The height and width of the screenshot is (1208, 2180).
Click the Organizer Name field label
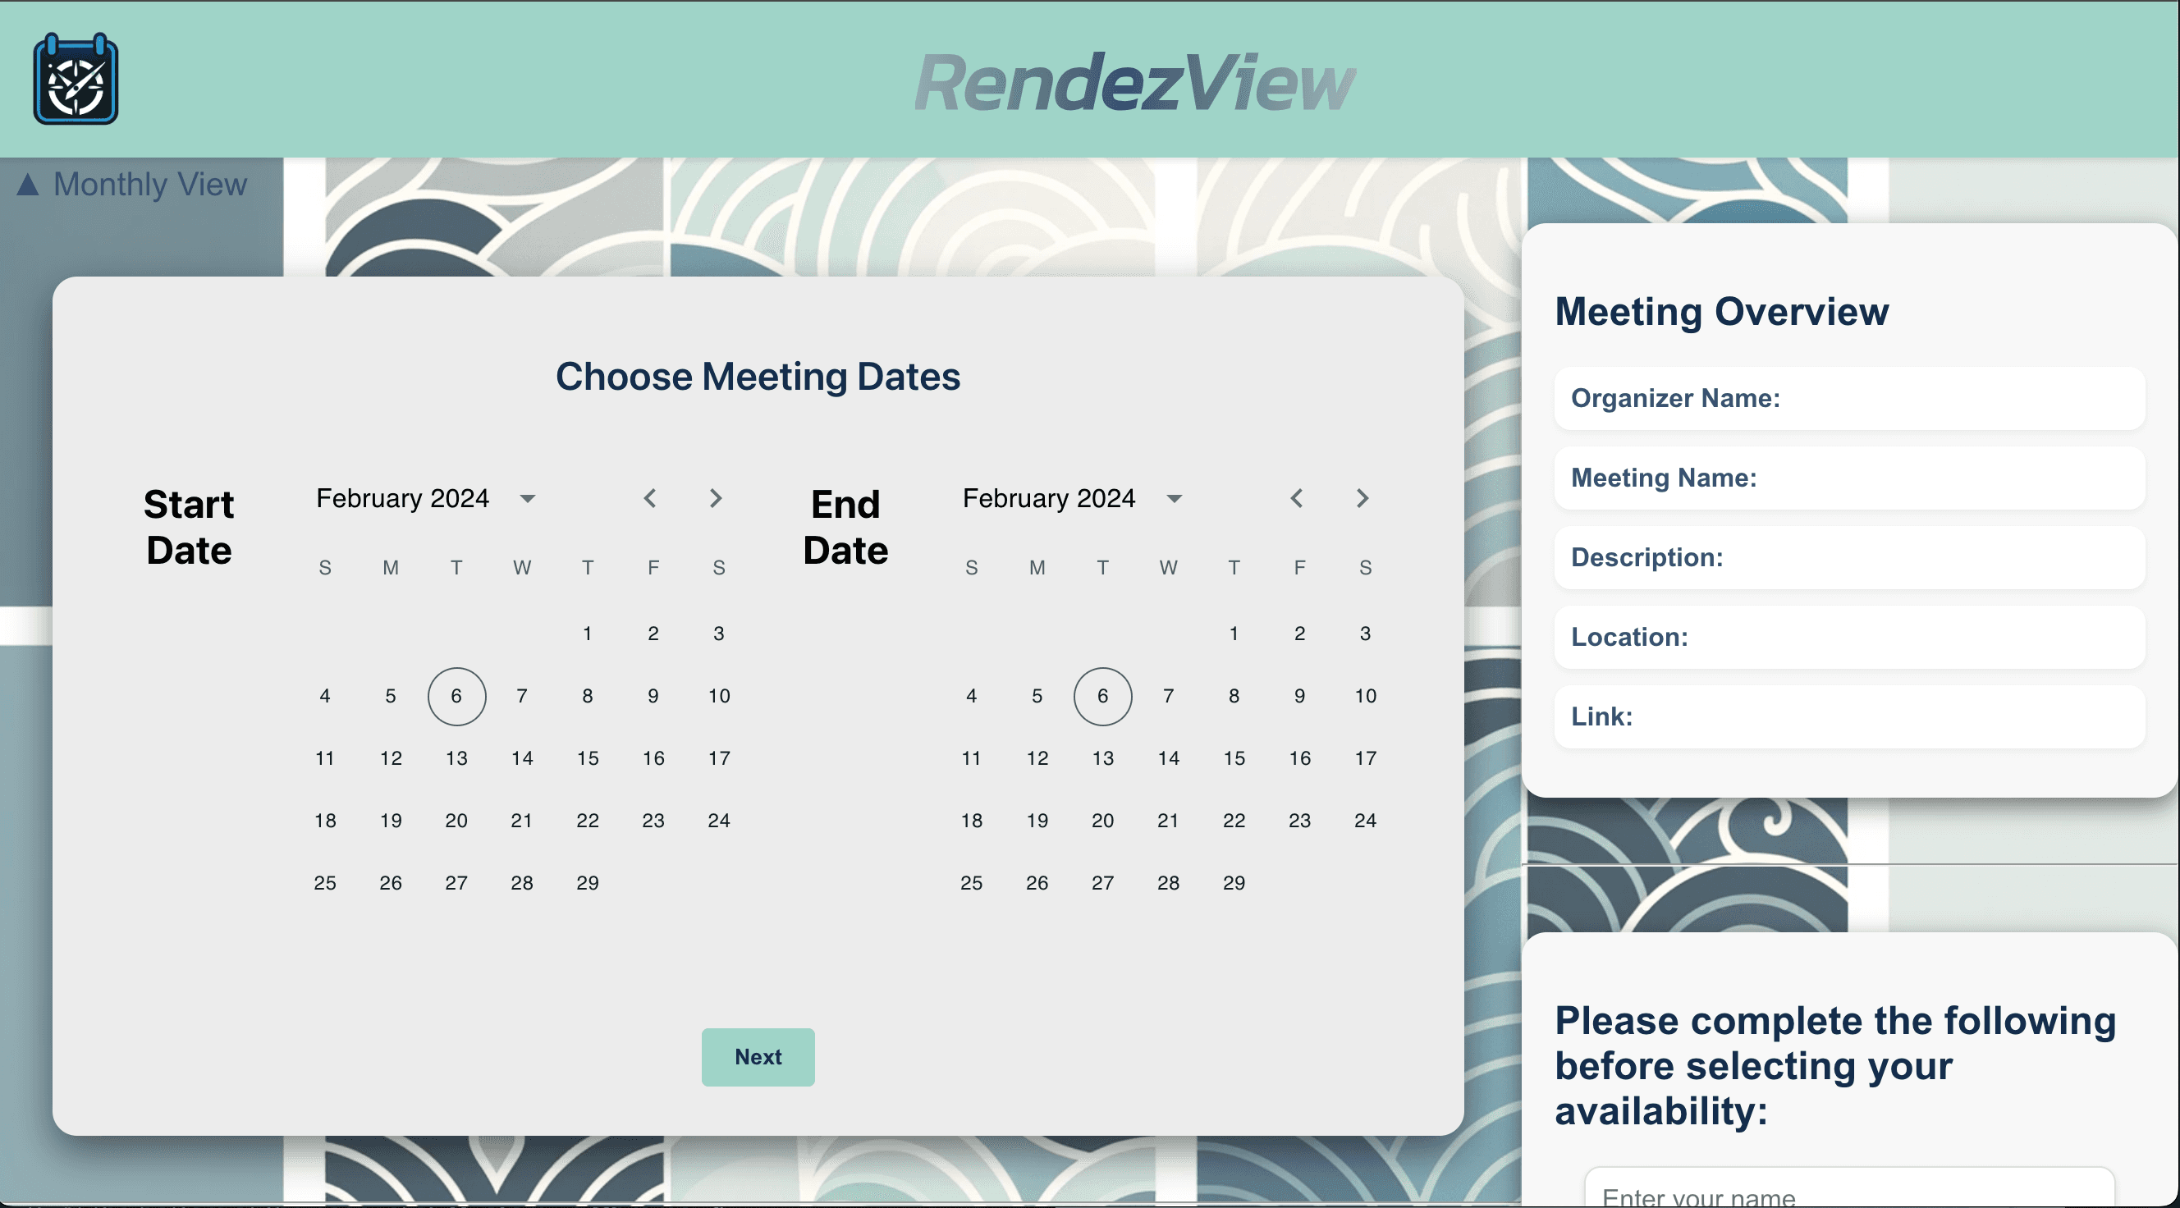click(1678, 397)
